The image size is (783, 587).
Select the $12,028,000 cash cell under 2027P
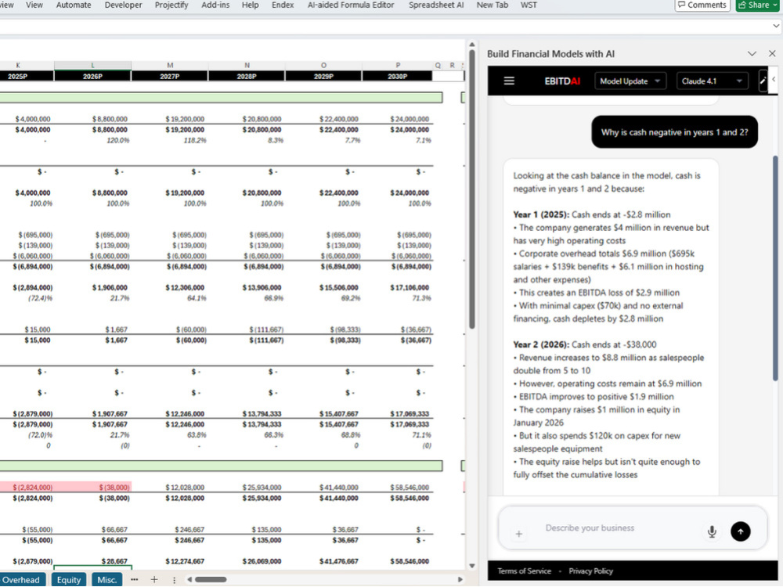coord(170,487)
